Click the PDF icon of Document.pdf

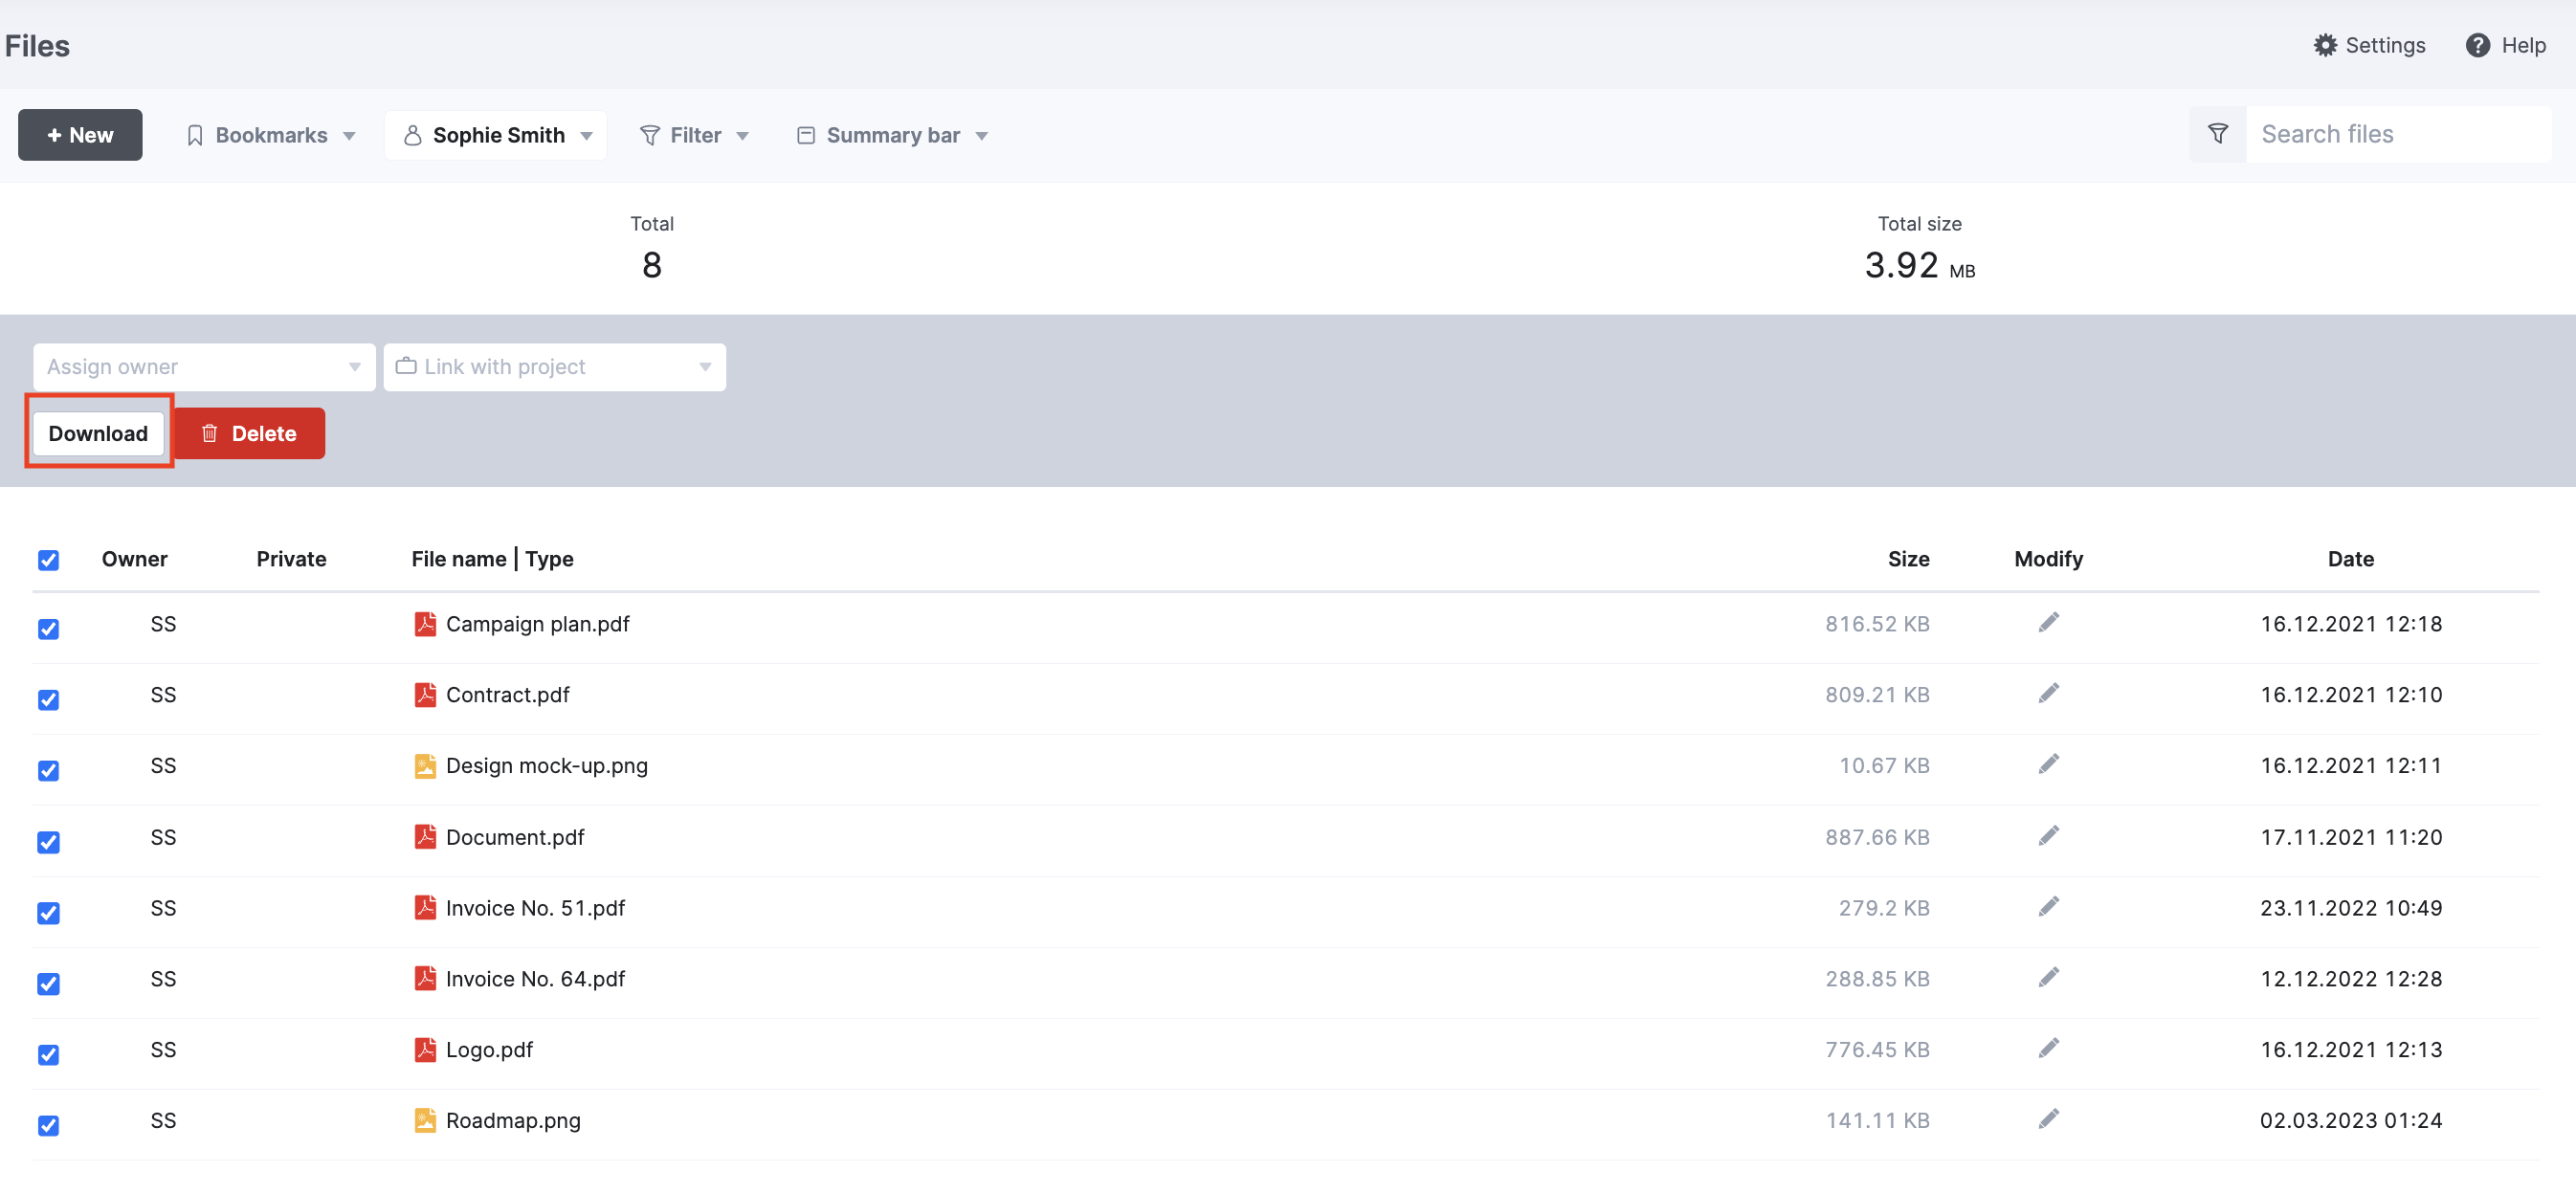point(425,837)
